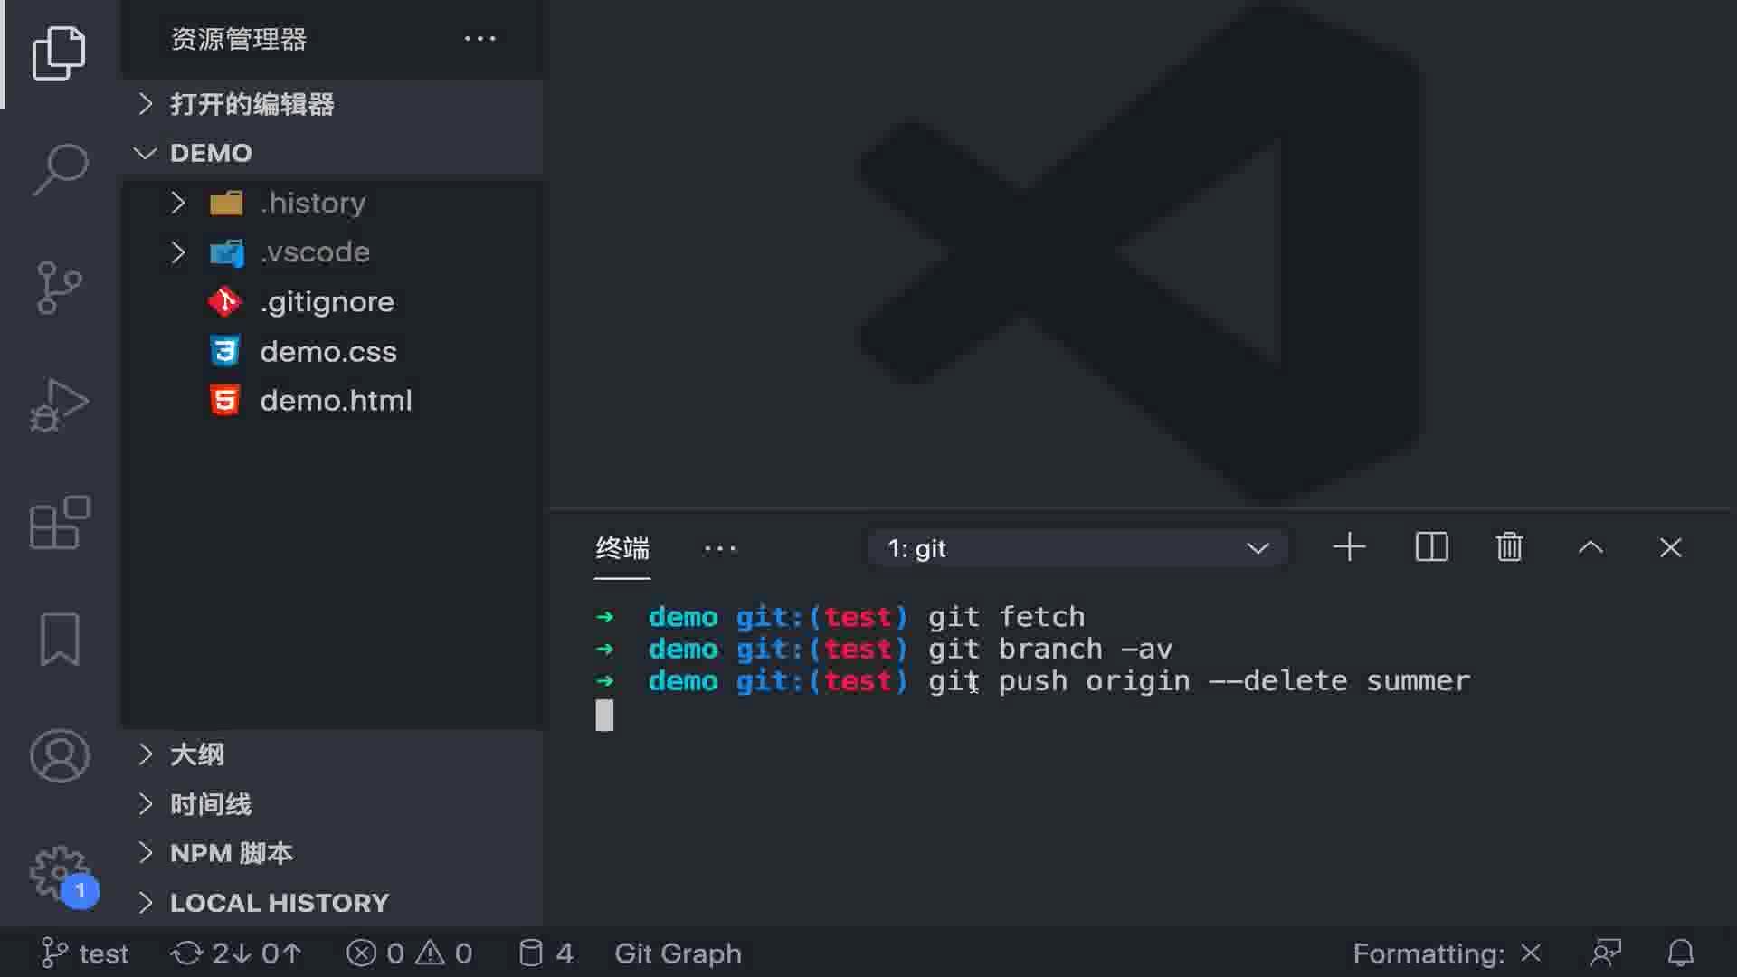The height and width of the screenshot is (977, 1737).
Task: Click Git Graph in status bar
Action: (678, 953)
